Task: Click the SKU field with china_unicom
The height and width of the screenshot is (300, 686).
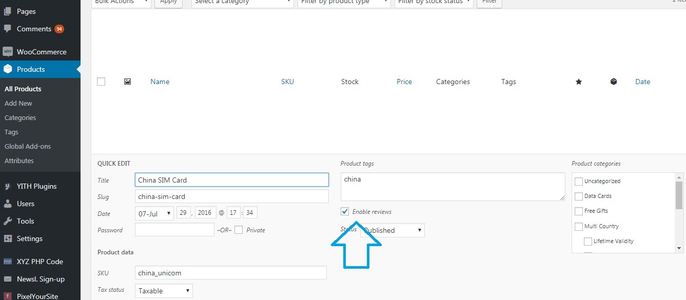Action: [231, 273]
